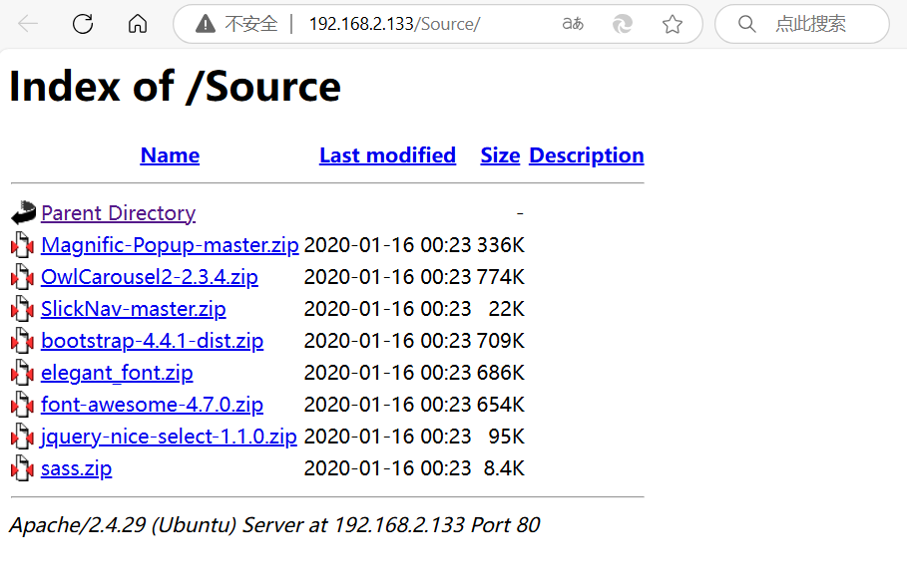
Task: Download SlickNav-master.zip
Action: click(133, 308)
